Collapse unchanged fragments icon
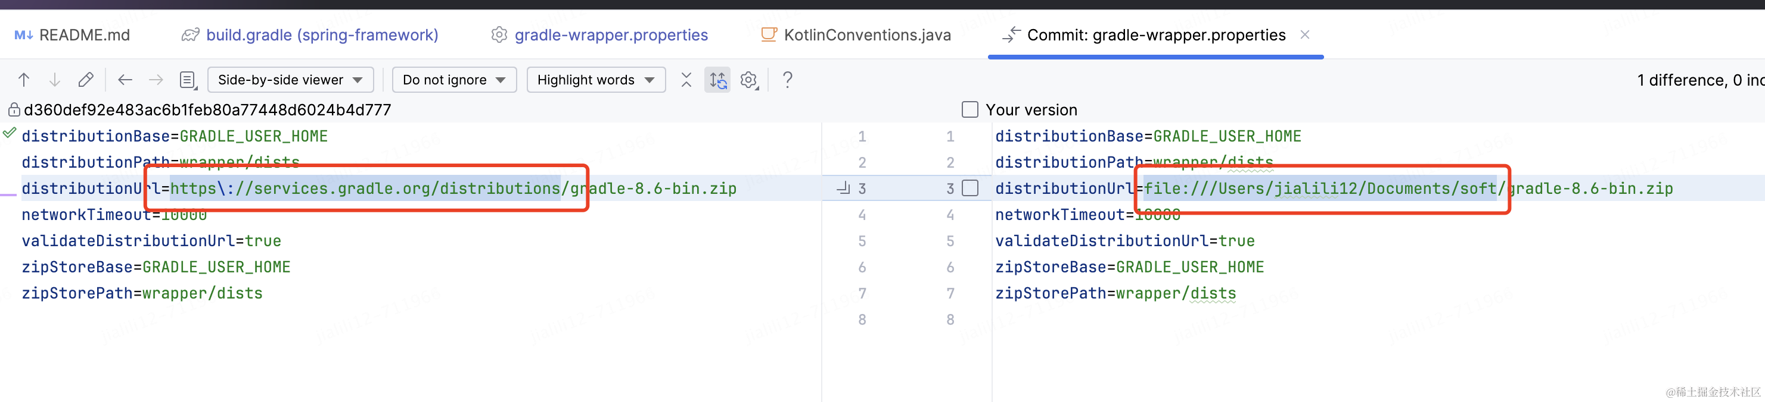 coord(686,80)
